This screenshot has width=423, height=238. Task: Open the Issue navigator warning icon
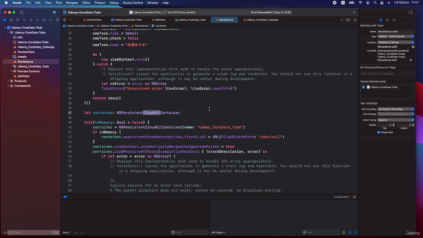coord(31,20)
